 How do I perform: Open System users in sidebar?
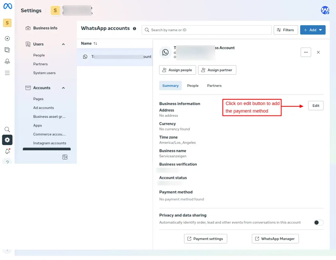coord(44,73)
